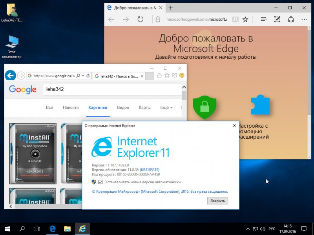This screenshot has height=235, width=314.
Task: Refresh the Edge welcome page
Action: 141,19
